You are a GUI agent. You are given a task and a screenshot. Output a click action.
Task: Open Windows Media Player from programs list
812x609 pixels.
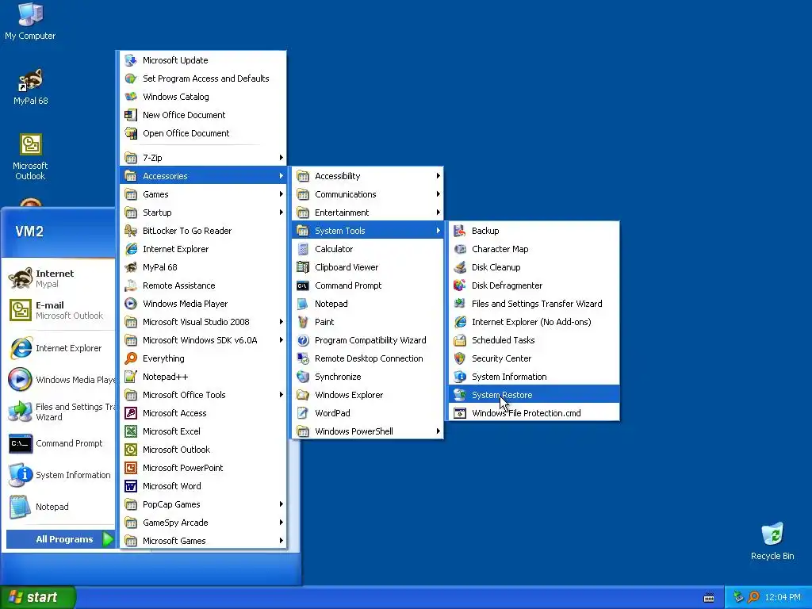pos(203,304)
